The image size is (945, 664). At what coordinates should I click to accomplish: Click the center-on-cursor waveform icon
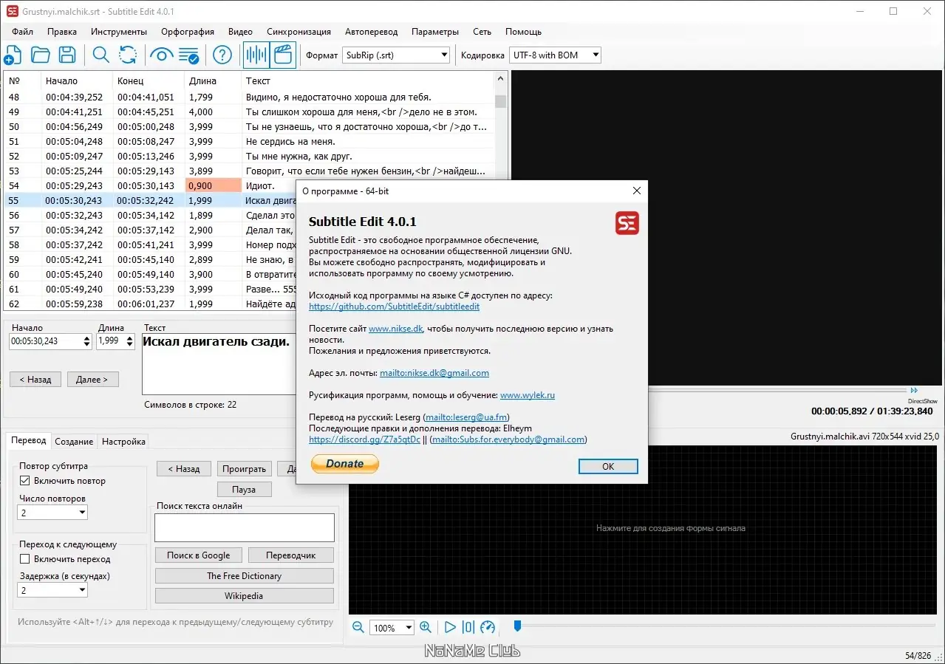pos(468,627)
